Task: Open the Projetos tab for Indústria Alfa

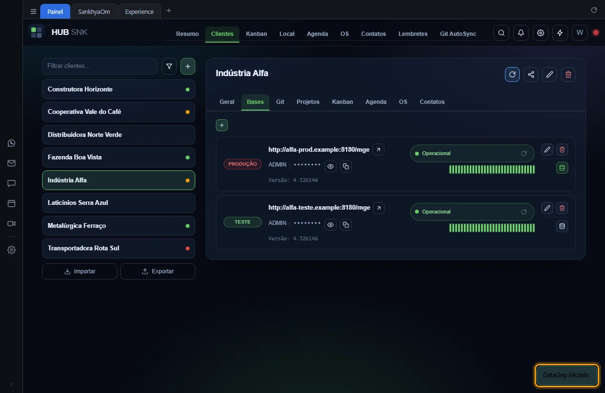Action: click(x=308, y=102)
